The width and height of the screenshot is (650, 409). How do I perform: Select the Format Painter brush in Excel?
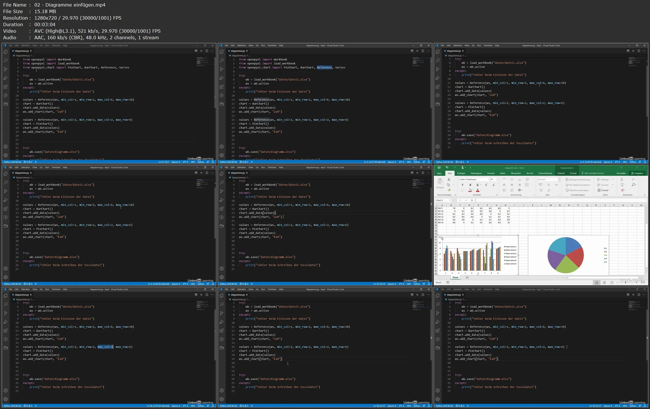click(x=449, y=190)
